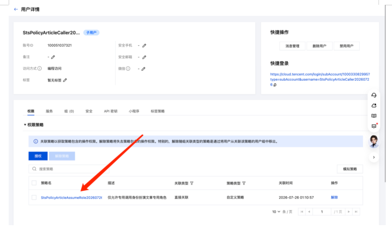392x230 pixels.
Task: Show the info tooltip next to 微信
Action: pyautogui.click(x=128, y=69)
